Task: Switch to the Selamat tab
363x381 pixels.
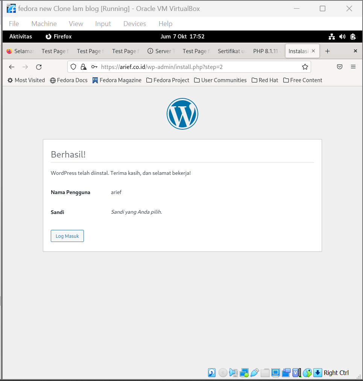Action: [20, 51]
